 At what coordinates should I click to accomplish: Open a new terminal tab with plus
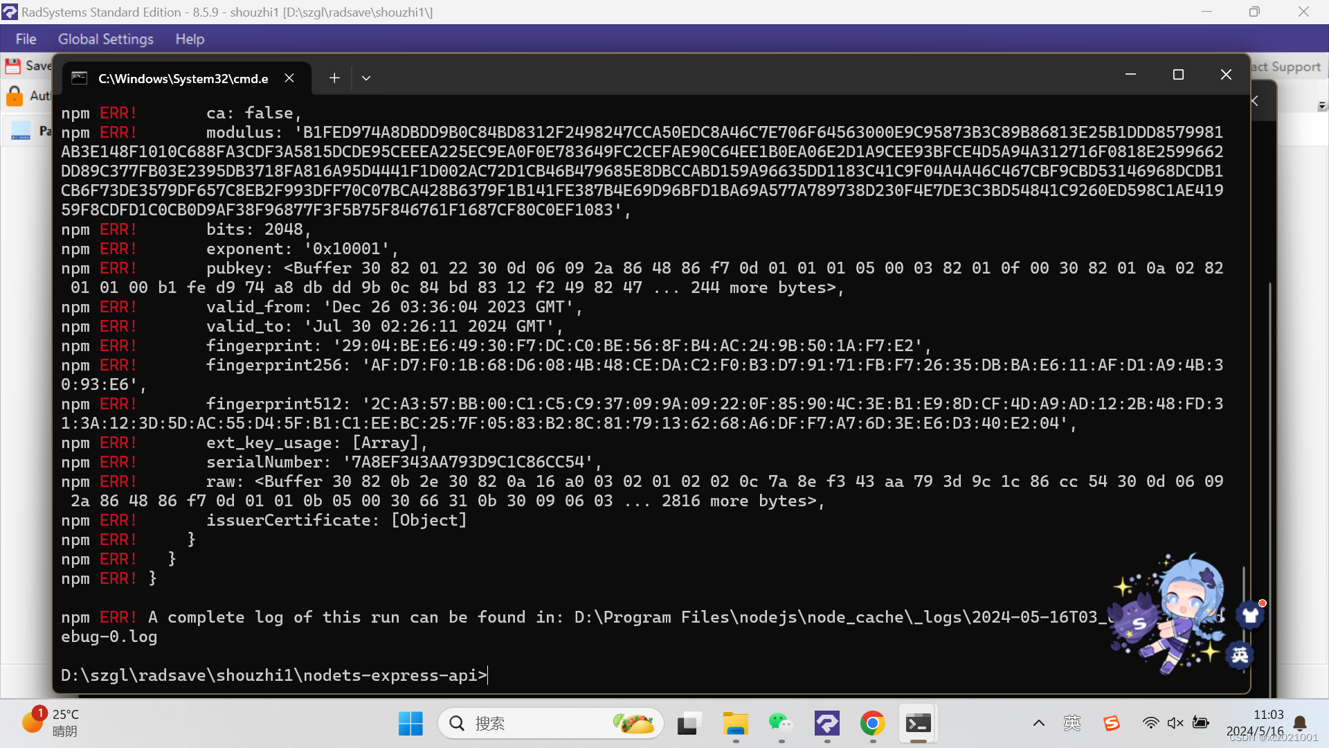(x=334, y=78)
